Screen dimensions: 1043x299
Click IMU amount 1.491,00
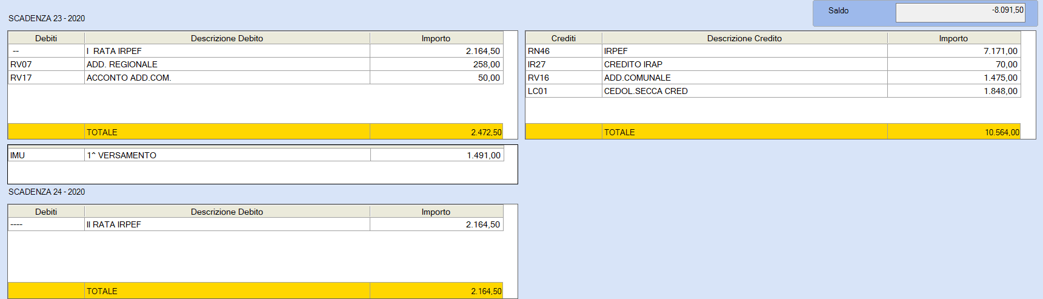437,155
